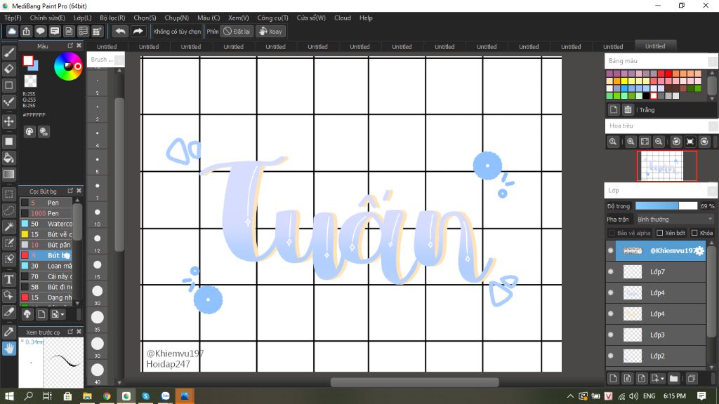Click the Đặt lại reset button
Screen dimensions: 719x404
[237, 31]
